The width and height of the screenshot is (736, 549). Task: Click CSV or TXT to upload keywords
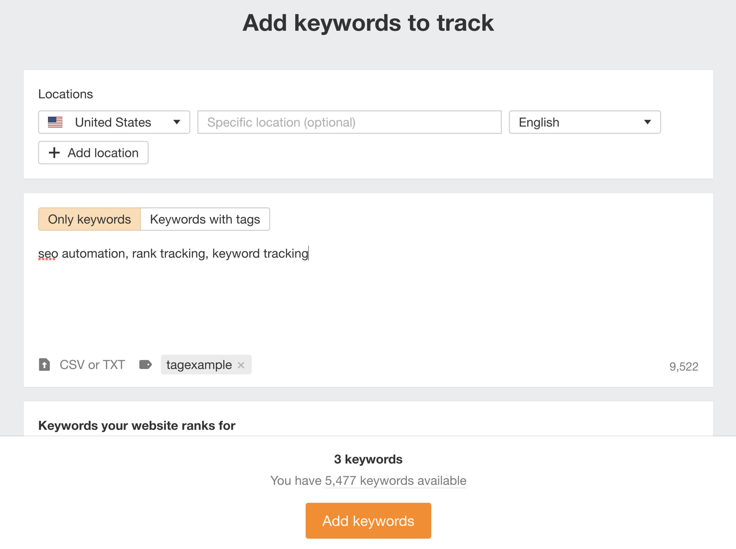pos(92,365)
